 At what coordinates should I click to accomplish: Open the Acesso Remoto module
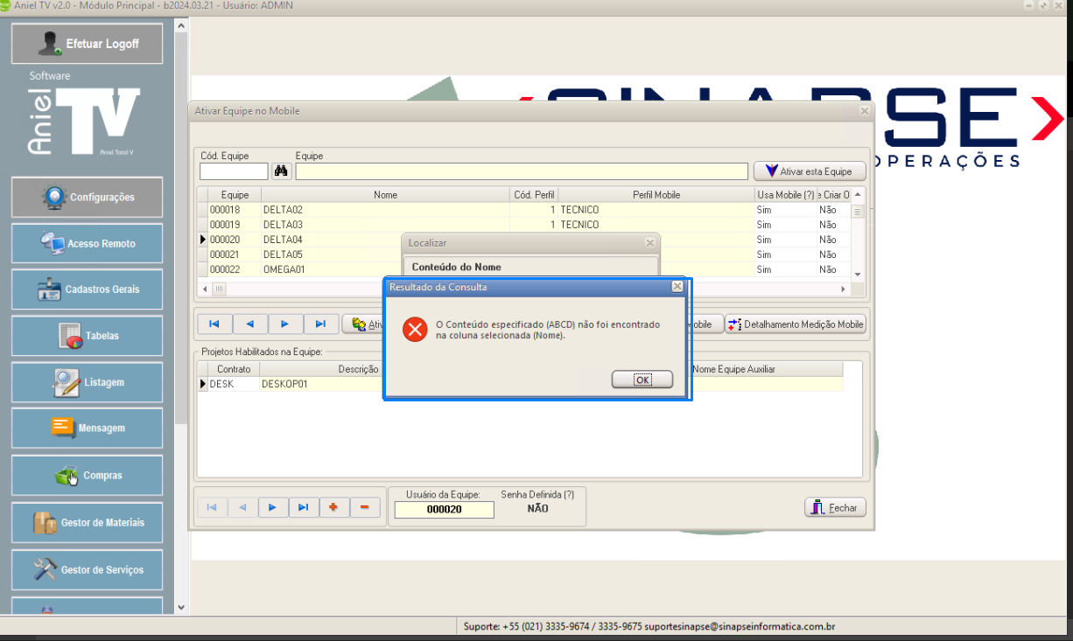(x=87, y=244)
